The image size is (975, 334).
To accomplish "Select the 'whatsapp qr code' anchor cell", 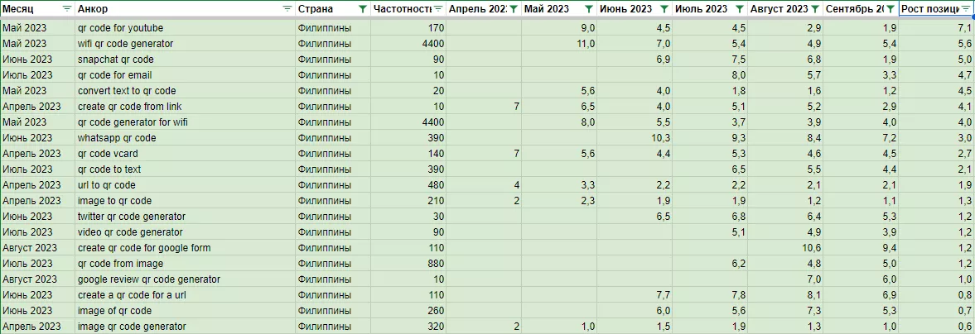I will click(x=186, y=138).
